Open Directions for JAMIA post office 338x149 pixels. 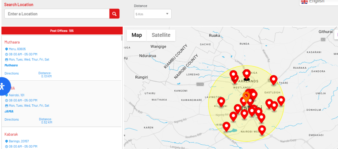(x=12, y=120)
